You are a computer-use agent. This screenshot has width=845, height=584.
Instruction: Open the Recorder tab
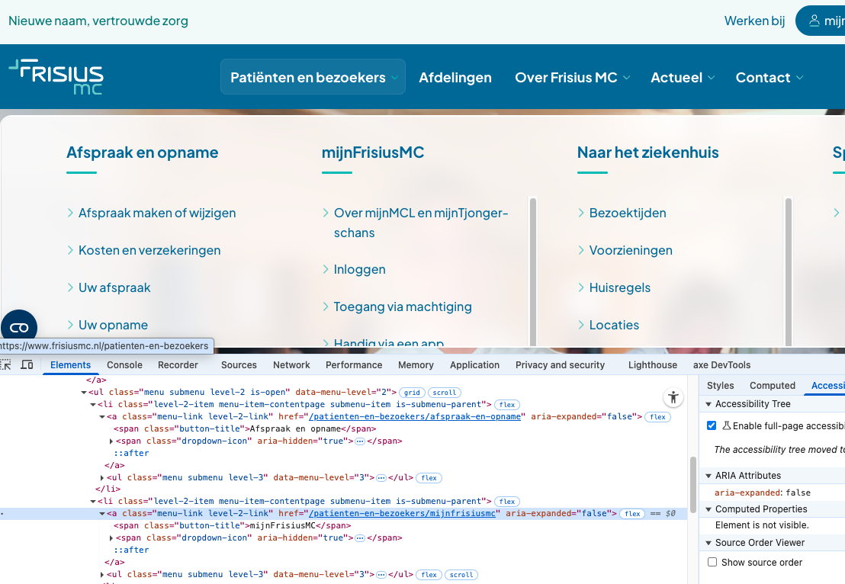click(178, 364)
